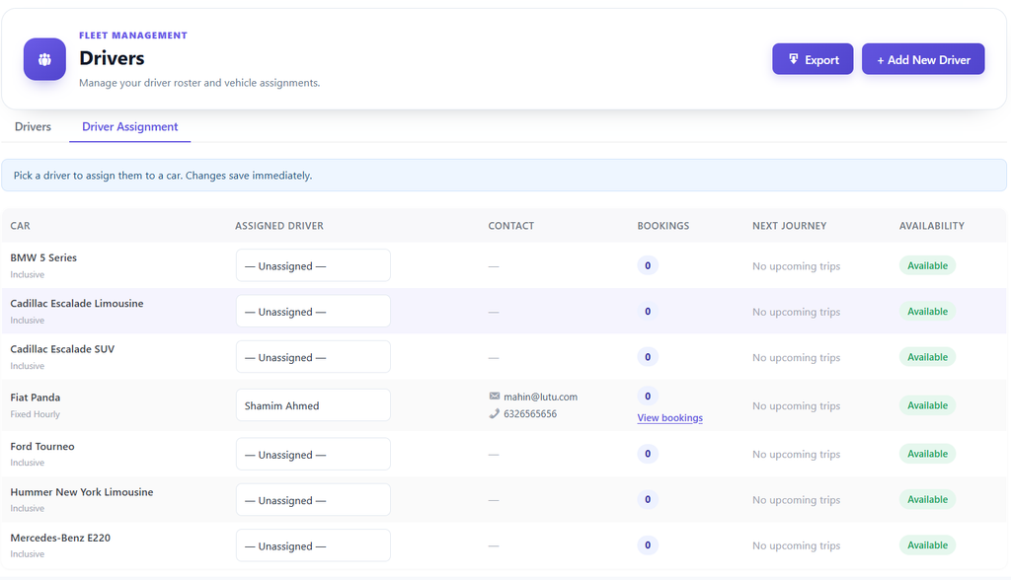
Task: Click the Ford Tourneo car name
Action: pos(42,447)
